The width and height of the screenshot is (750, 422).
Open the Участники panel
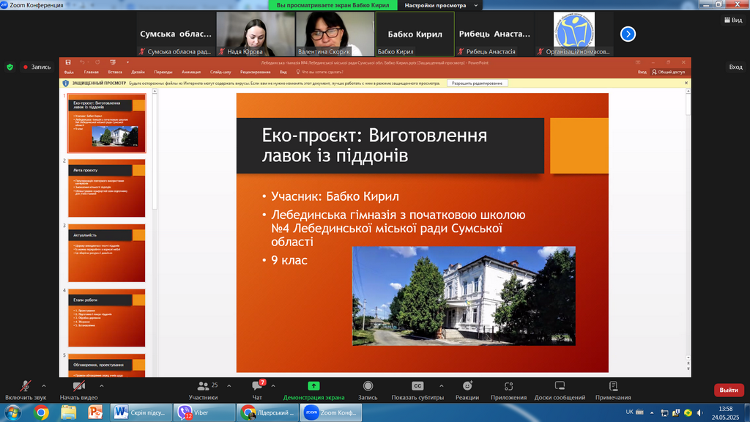204,390
